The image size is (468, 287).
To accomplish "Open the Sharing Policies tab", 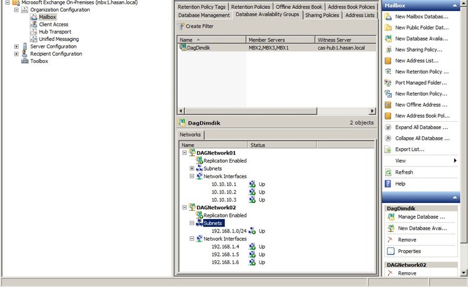I will (x=322, y=15).
